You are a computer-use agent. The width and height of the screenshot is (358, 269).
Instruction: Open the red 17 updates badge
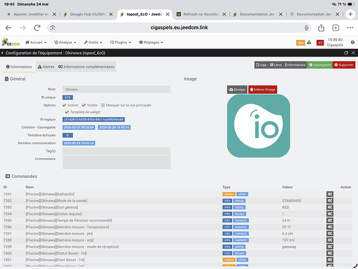pos(320,43)
